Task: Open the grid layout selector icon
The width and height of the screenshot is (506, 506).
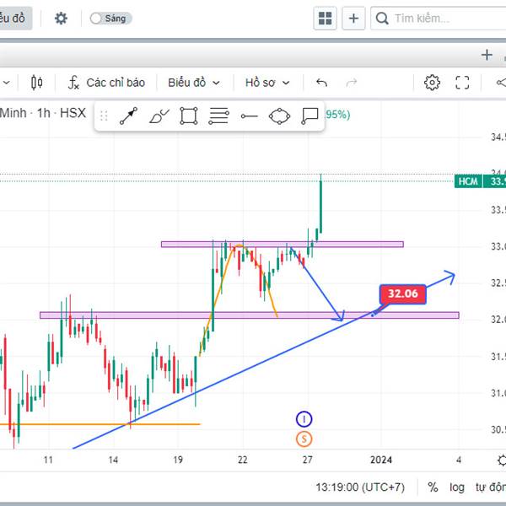Action: 325,19
